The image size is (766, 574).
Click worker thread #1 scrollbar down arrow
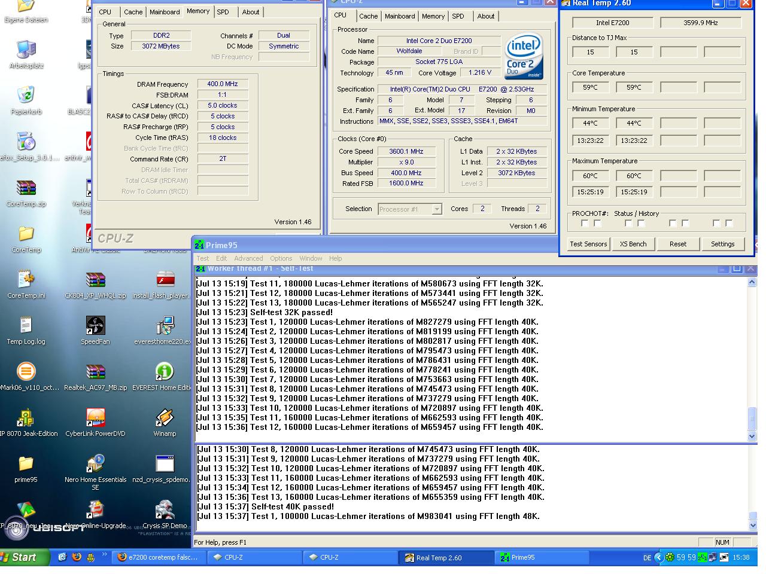click(x=752, y=436)
